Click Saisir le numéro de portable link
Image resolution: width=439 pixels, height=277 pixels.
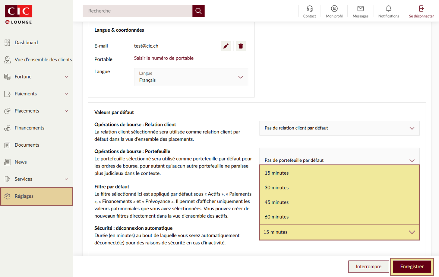tap(164, 58)
